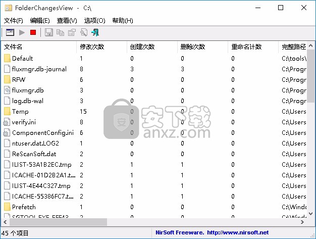The image size is (316, 239).
Task: Click the C:\tools path of Default row
Action: pyautogui.click(x=294, y=58)
